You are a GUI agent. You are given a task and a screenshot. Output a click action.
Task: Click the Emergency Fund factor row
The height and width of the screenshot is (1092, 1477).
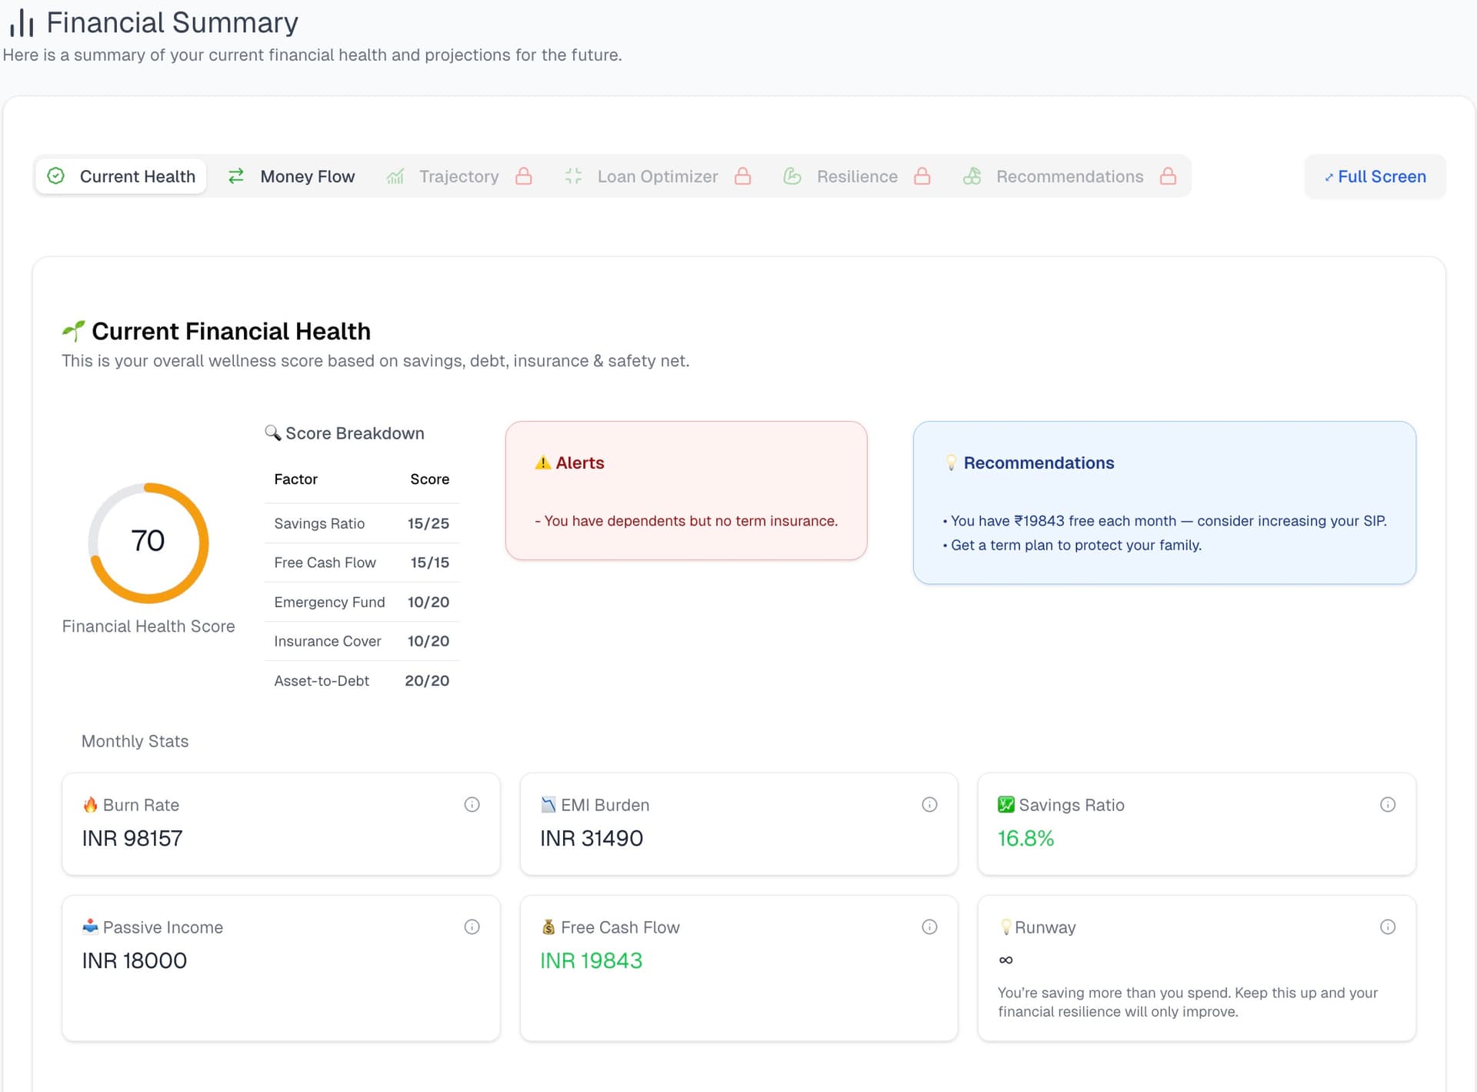pos(362,602)
